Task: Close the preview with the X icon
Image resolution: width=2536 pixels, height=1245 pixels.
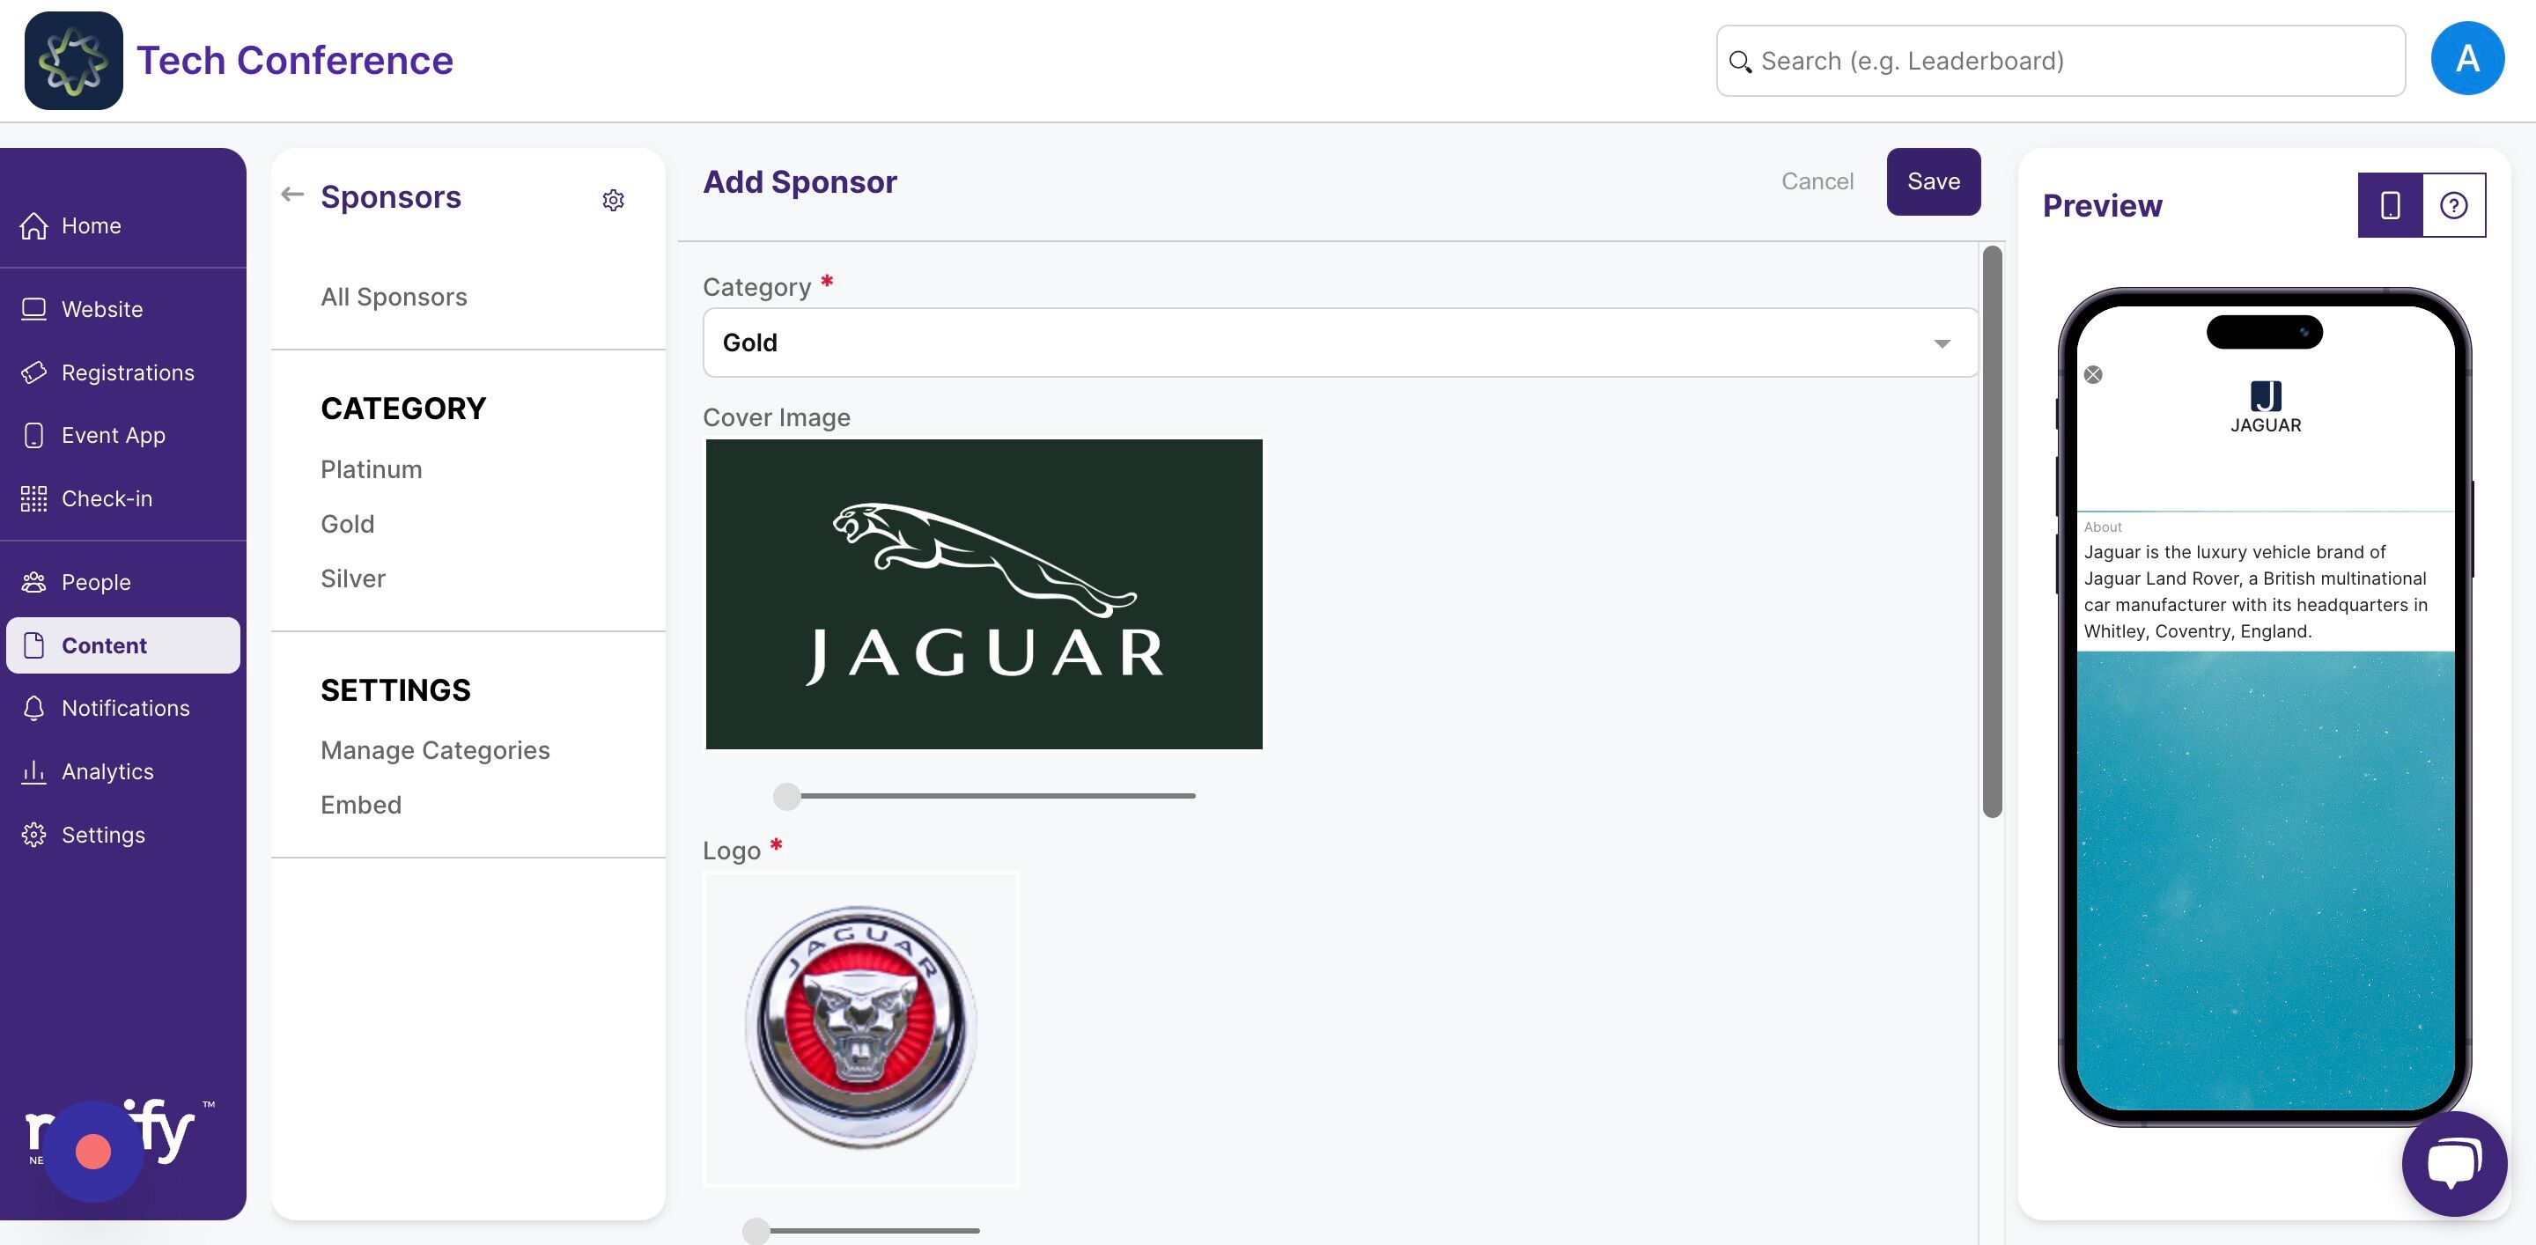Action: (x=2093, y=375)
